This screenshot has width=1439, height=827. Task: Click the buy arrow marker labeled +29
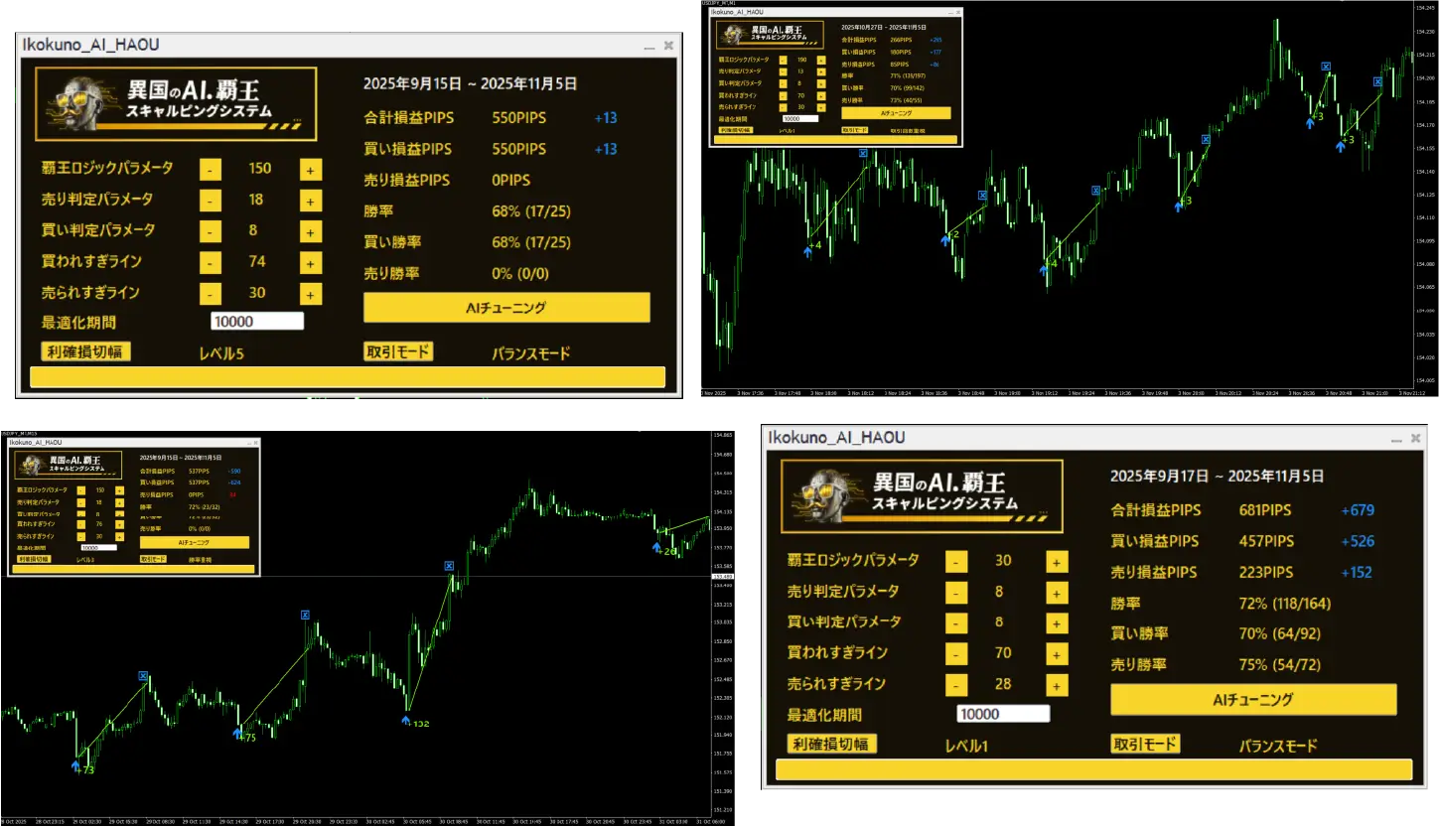(656, 547)
